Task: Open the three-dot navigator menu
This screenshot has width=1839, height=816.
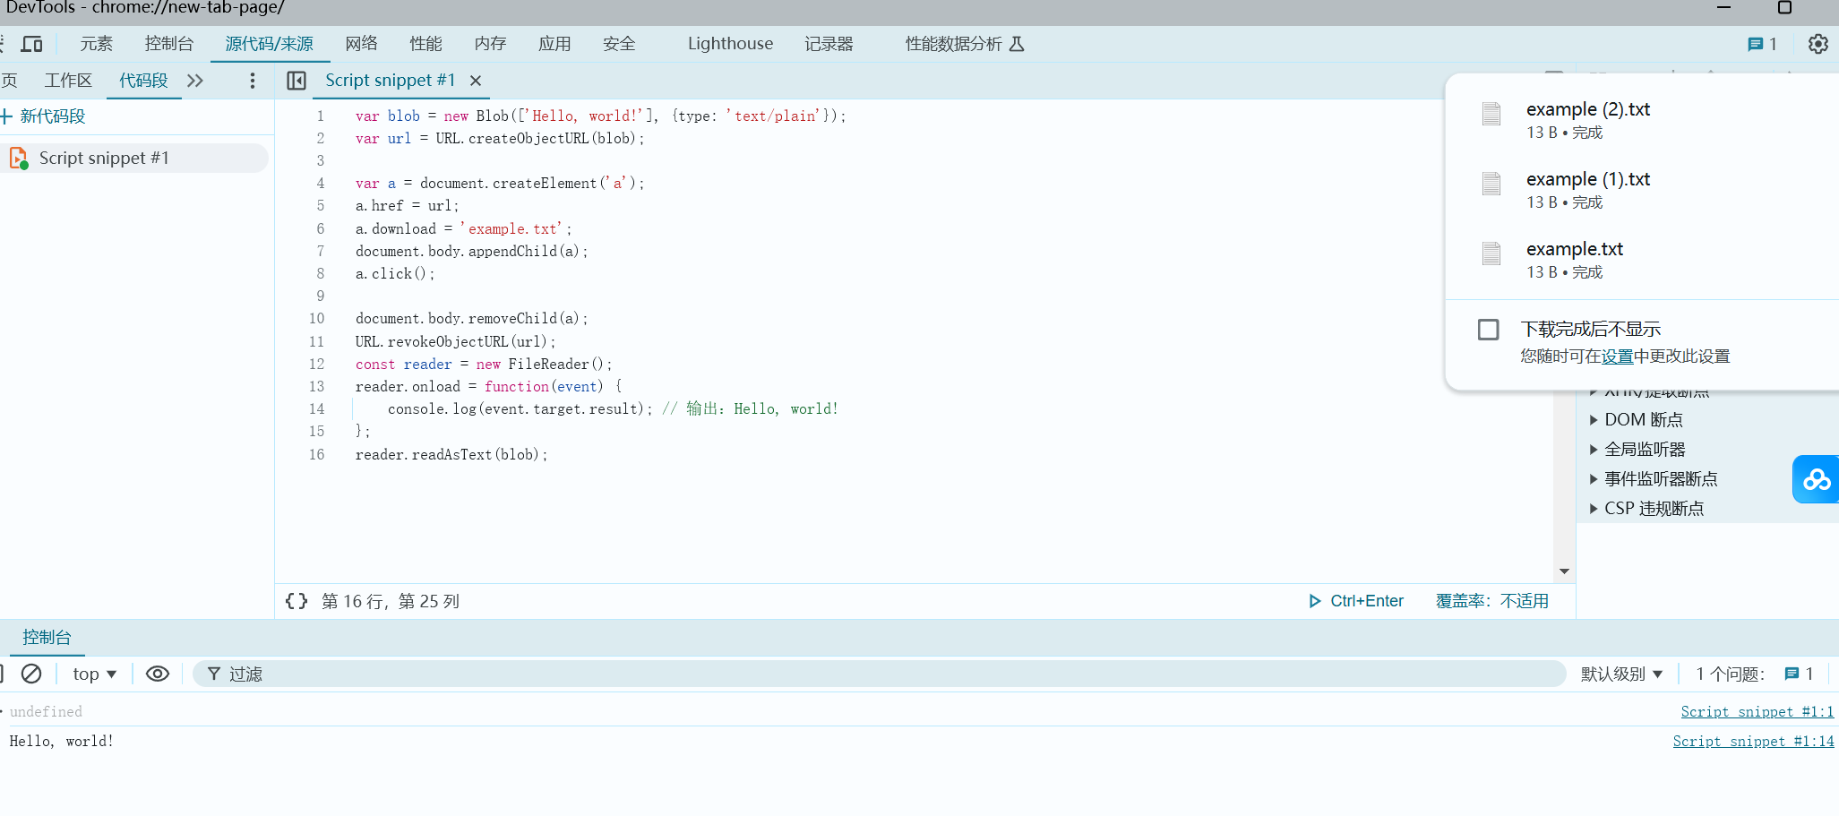Action: [253, 81]
